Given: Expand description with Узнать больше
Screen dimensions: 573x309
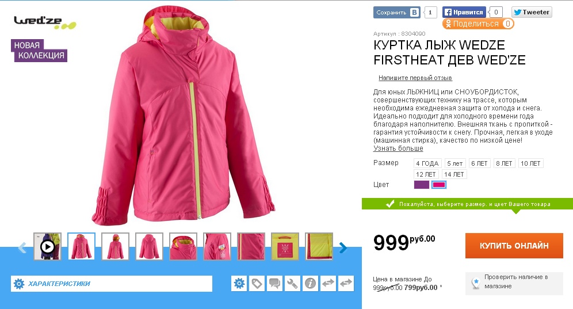Looking at the screenshot, I should (398, 148).
